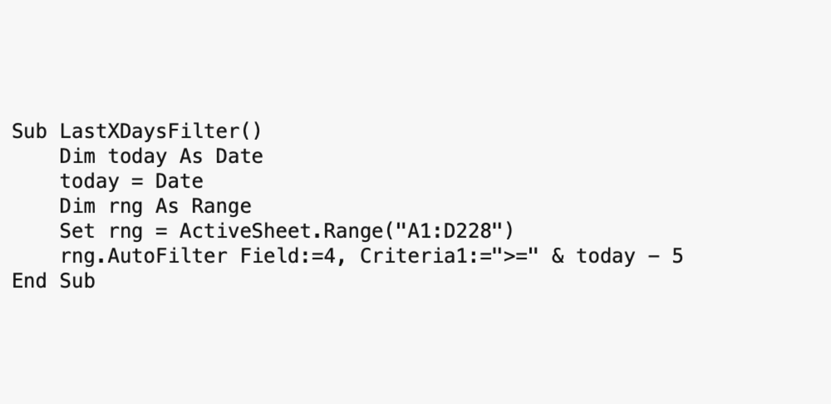The image size is (831, 404).
Task: Click the number 5 ending the filter line
Action: click(x=676, y=256)
